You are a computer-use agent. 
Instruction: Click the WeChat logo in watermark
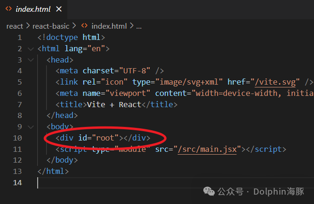(x=209, y=191)
